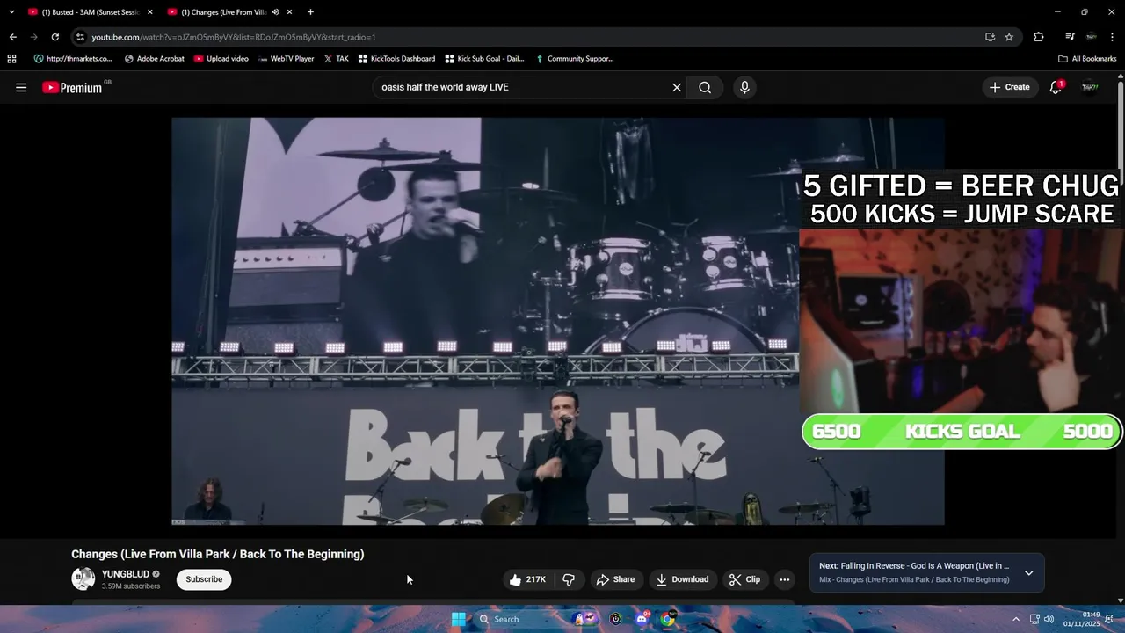1125x633 pixels.
Task: Open the taskbar volume icon
Action: coord(1049,619)
